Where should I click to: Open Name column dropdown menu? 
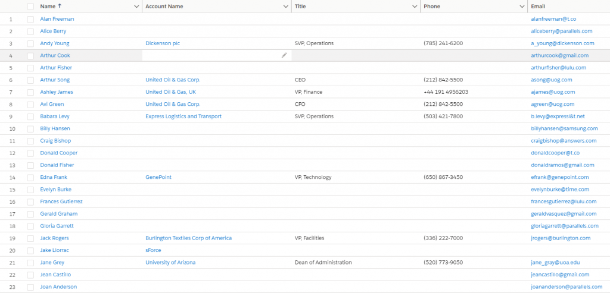(x=136, y=7)
